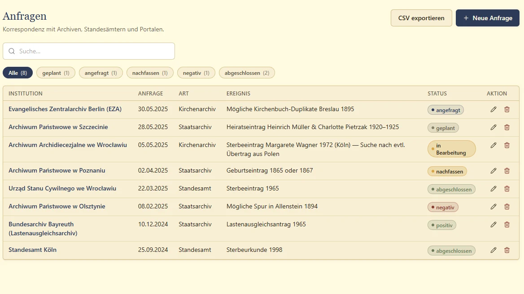Click the Art column header
This screenshot has height=294, width=524.
(x=183, y=93)
